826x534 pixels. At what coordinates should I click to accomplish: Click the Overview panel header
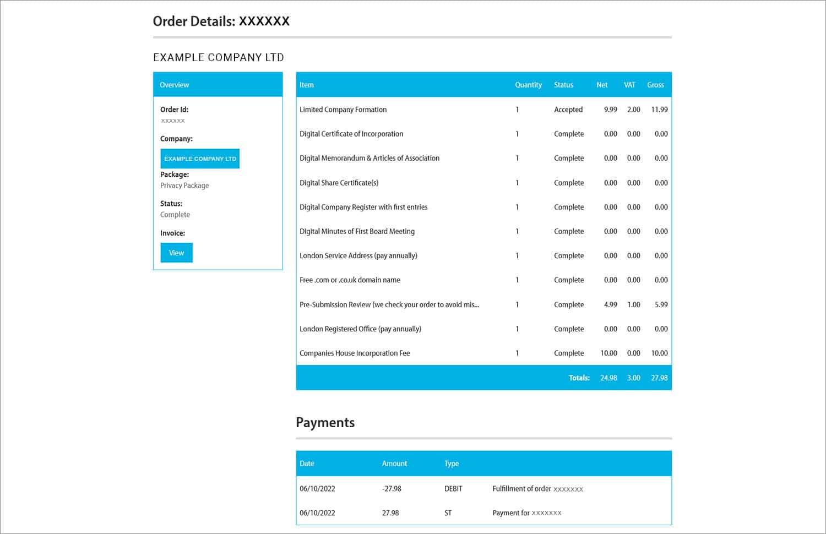(174, 84)
